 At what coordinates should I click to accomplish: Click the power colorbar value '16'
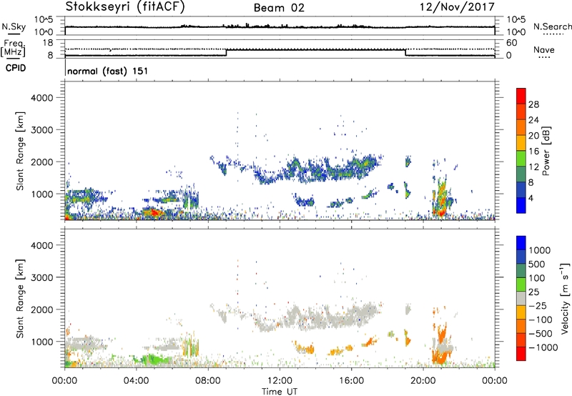point(533,152)
